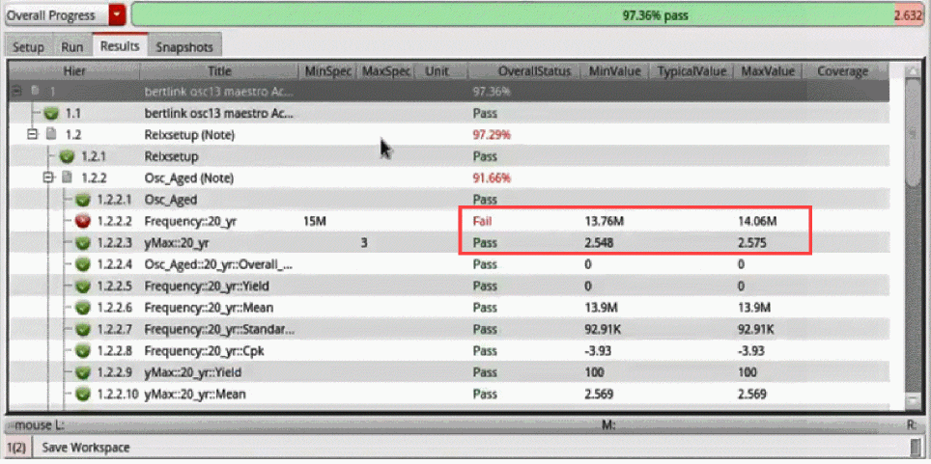931x464 pixels.
Task: Click pass icon of row 1.2.2.10
Action: click(x=83, y=394)
